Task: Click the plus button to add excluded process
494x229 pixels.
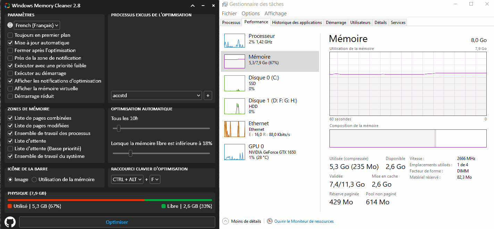Action: (208, 95)
